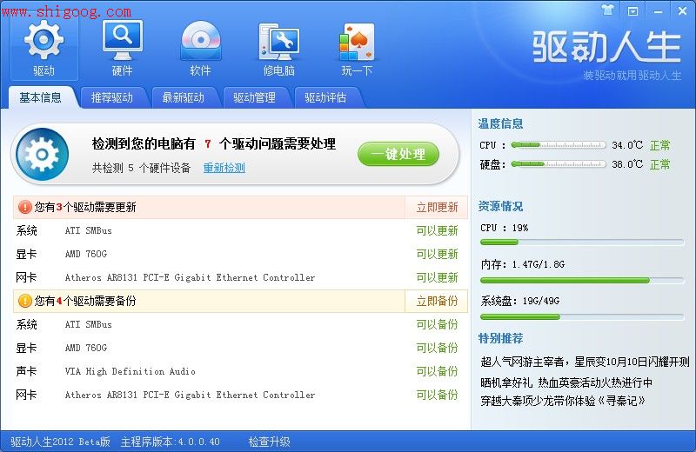
Task: Open the 驱动 gear icon section
Action: pos(43,49)
